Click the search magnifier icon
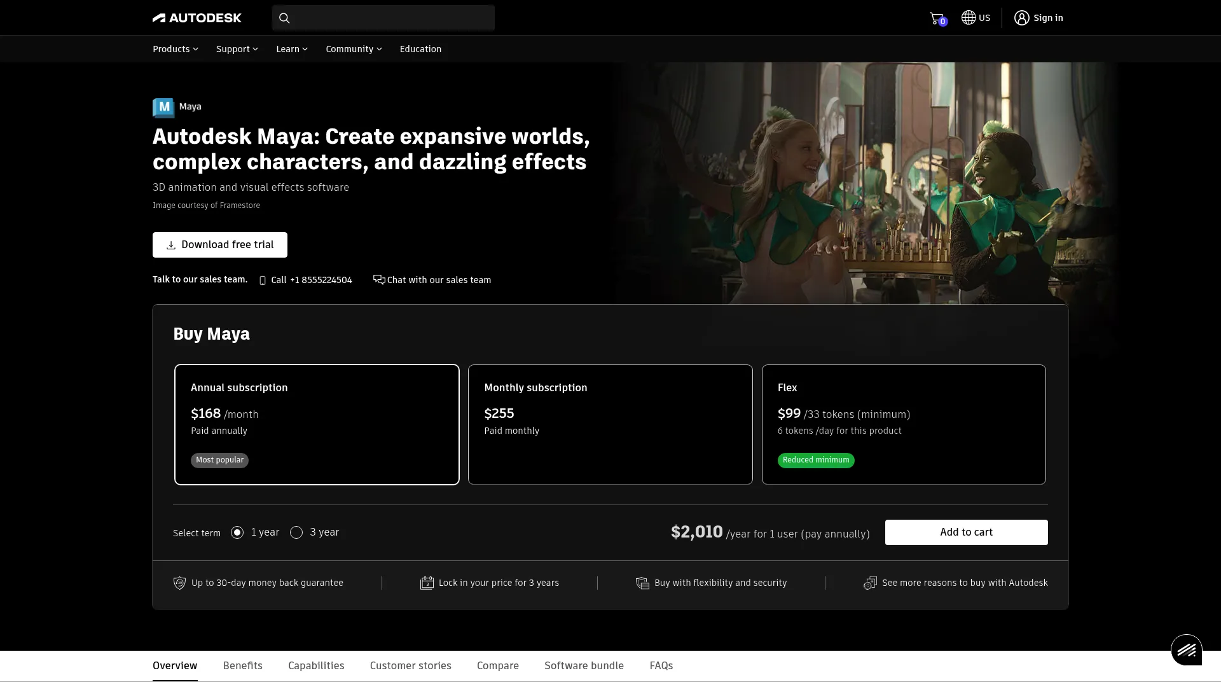Viewport: 1221px width, 687px height. 284,18
